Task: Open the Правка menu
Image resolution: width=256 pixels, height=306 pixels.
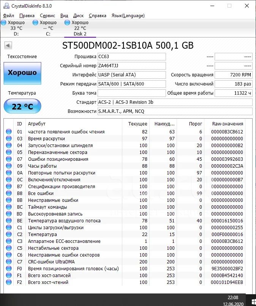Action: pos(27,16)
